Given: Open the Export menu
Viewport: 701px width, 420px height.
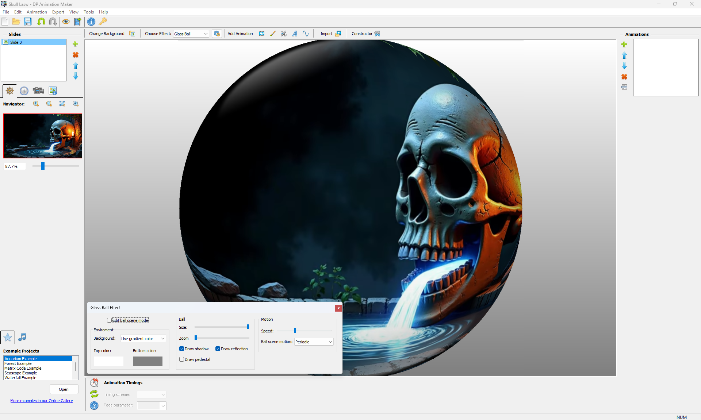Looking at the screenshot, I should 58,12.
